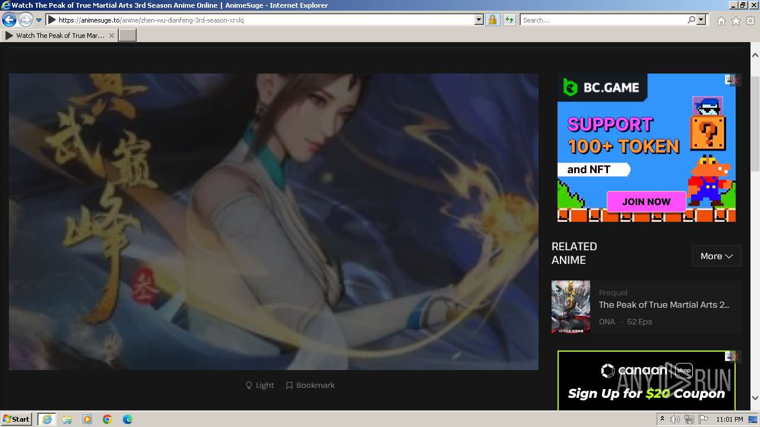
Task: Click the RELATED ANIME heading
Action: (x=574, y=253)
